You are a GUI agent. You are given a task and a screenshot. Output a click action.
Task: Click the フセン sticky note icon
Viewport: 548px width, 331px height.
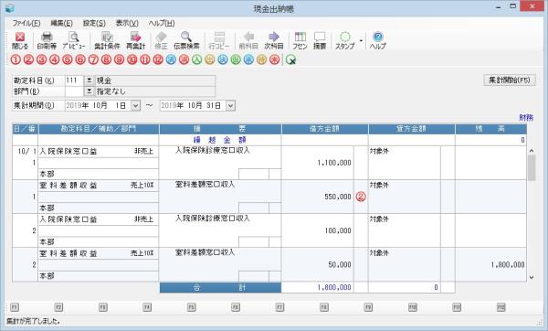click(300, 40)
